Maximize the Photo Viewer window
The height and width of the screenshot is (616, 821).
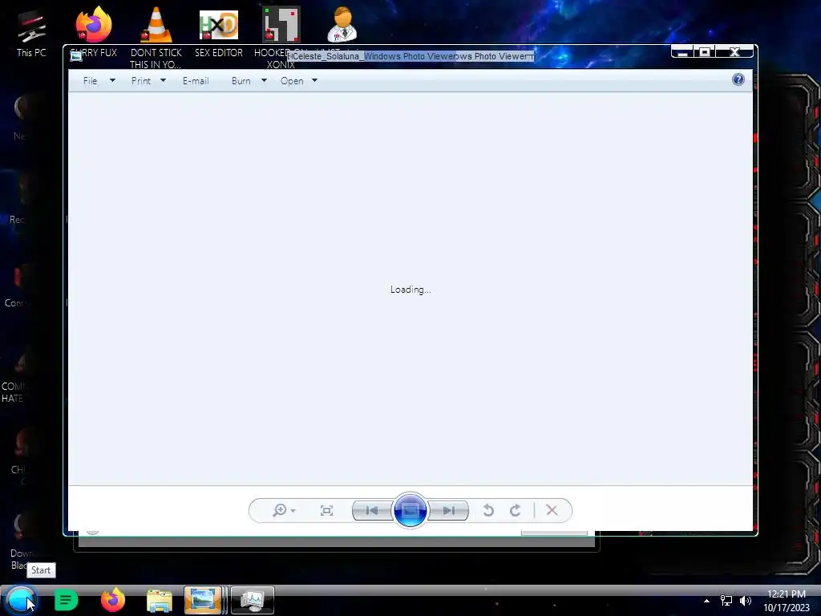pos(705,52)
